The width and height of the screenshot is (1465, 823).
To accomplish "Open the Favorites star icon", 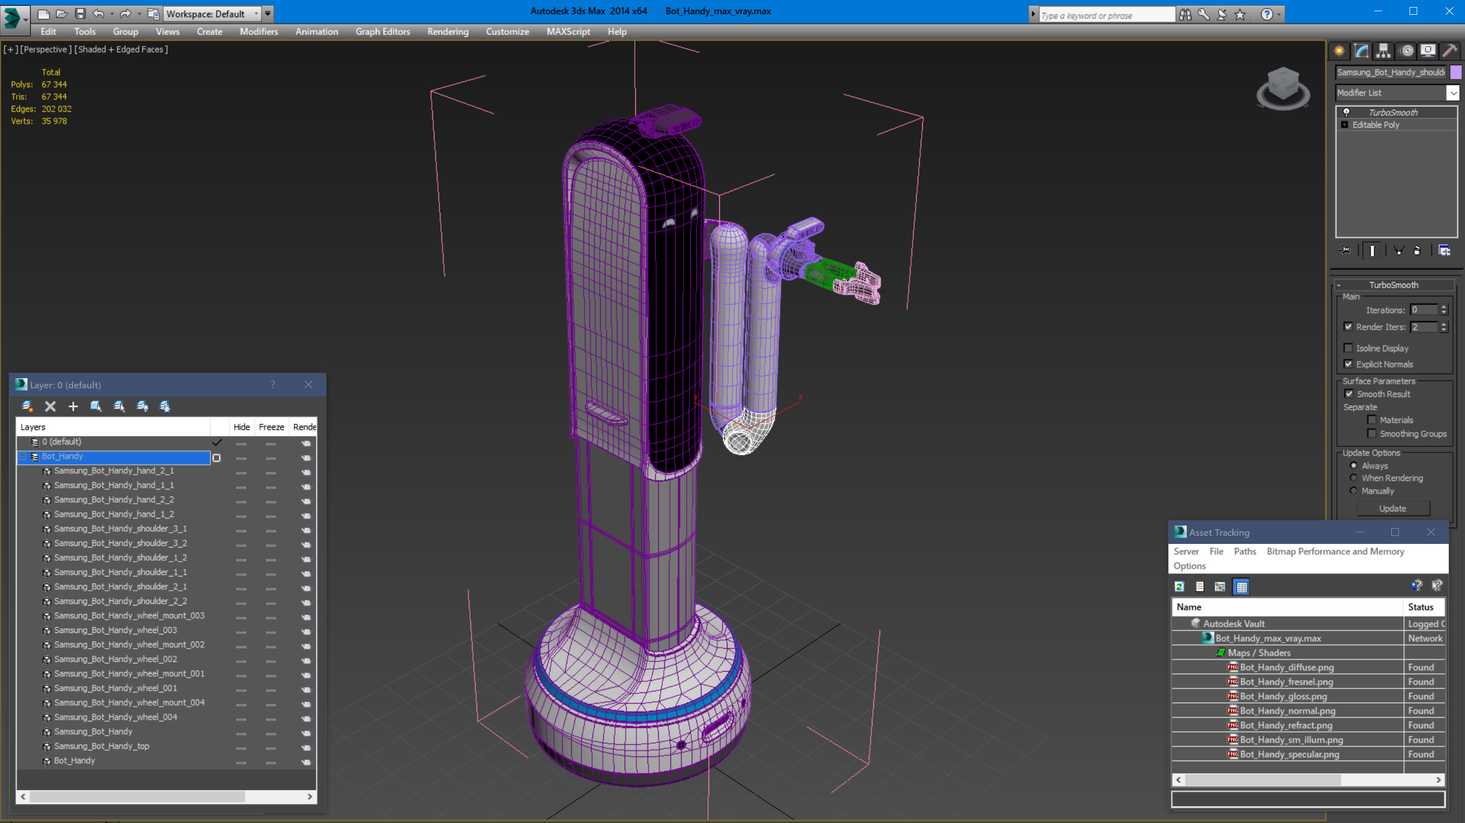I will pos(1240,15).
